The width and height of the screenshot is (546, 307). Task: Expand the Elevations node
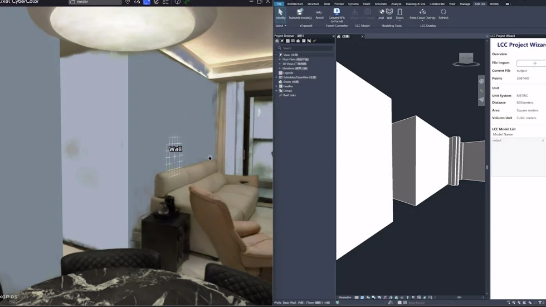click(x=280, y=69)
